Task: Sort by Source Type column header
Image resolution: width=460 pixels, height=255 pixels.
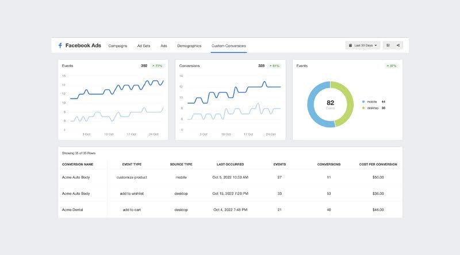Action: click(181, 164)
